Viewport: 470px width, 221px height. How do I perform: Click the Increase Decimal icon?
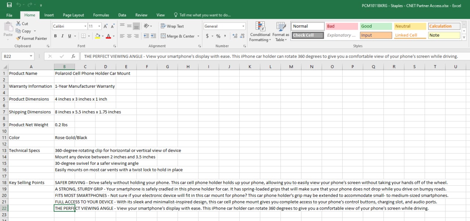235,36
